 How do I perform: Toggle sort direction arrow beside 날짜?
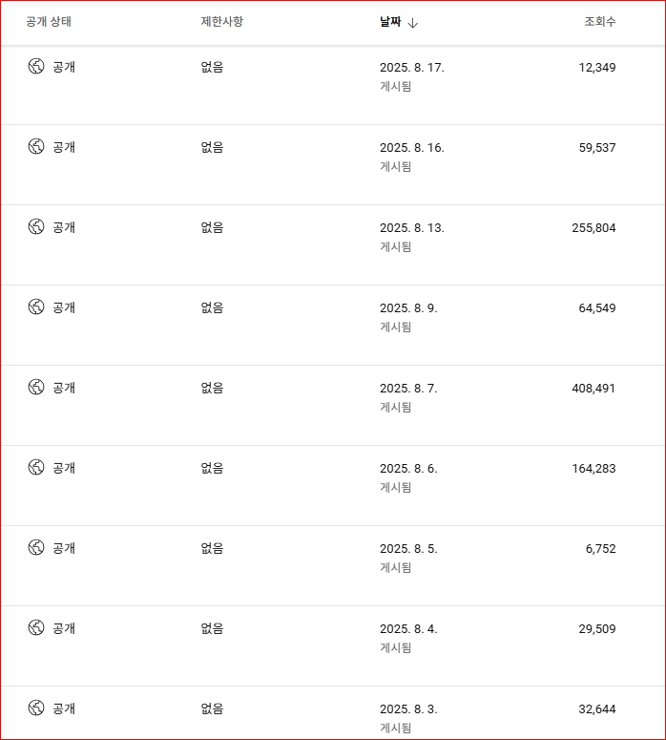[x=413, y=23]
